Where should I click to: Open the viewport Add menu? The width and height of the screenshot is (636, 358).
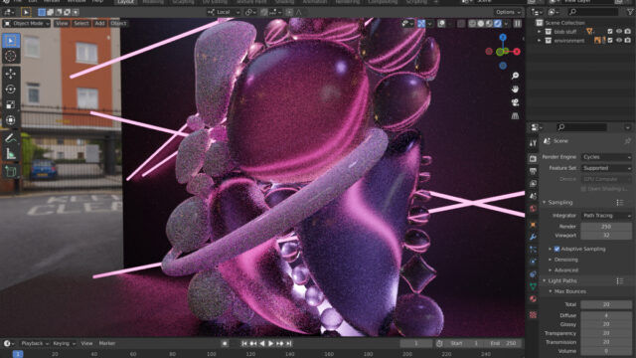pos(99,24)
